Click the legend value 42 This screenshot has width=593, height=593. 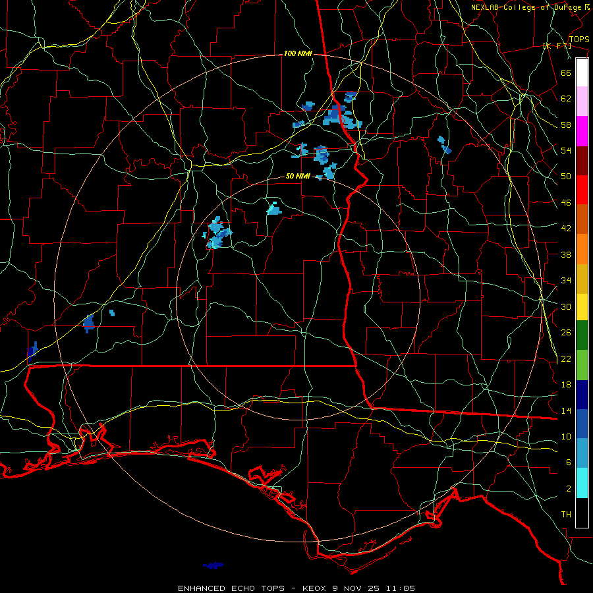[x=566, y=229]
